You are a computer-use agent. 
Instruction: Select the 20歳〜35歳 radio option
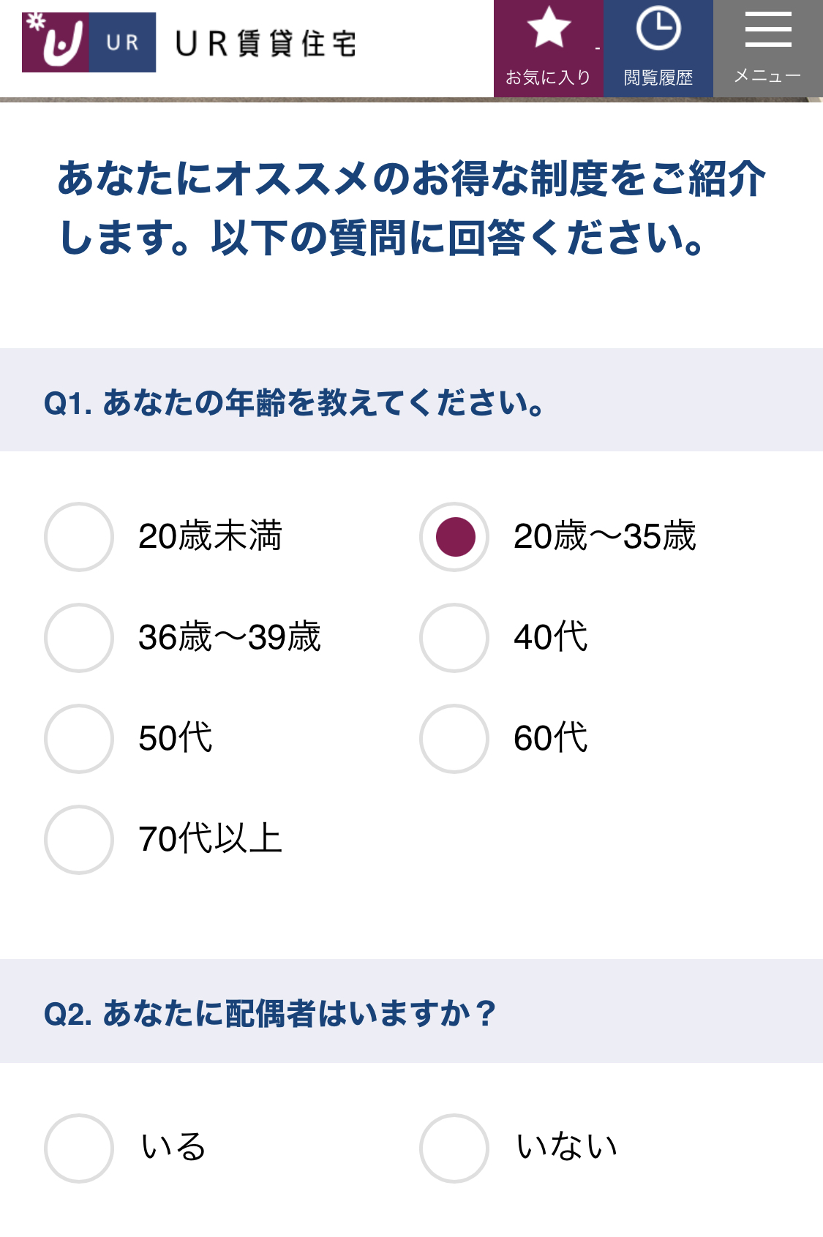454,537
